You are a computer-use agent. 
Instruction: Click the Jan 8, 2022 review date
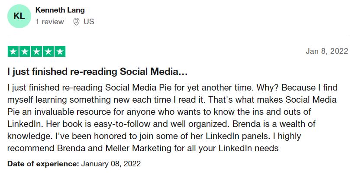(x=327, y=51)
